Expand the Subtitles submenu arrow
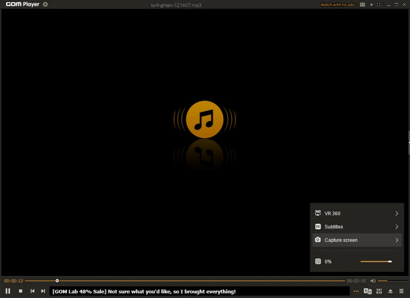The width and height of the screenshot is (410, 298). click(x=397, y=227)
